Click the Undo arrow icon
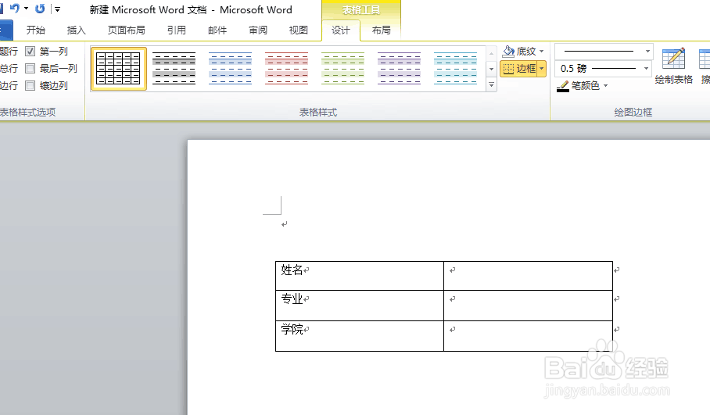 tap(15, 9)
